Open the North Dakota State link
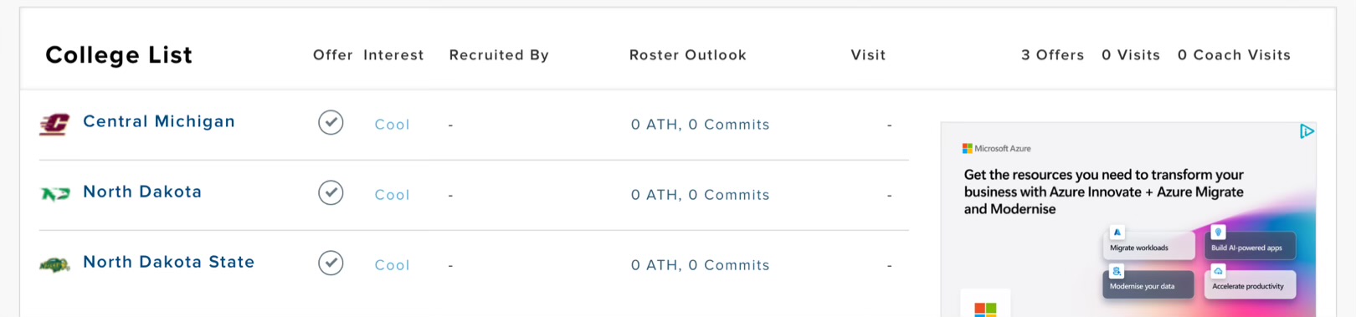 pyautogui.click(x=169, y=262)
